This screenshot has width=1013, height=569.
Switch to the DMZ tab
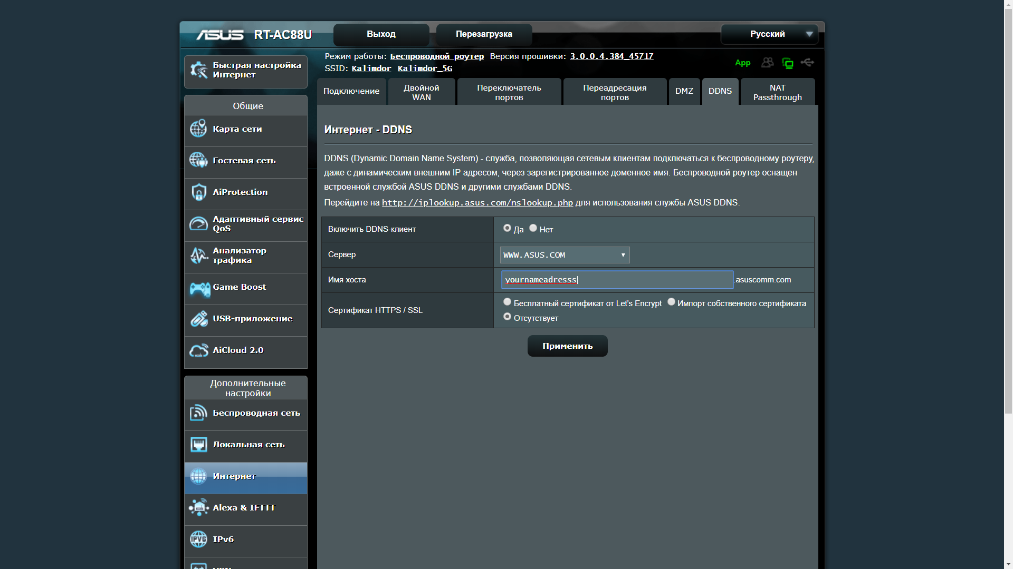(684, 92)
